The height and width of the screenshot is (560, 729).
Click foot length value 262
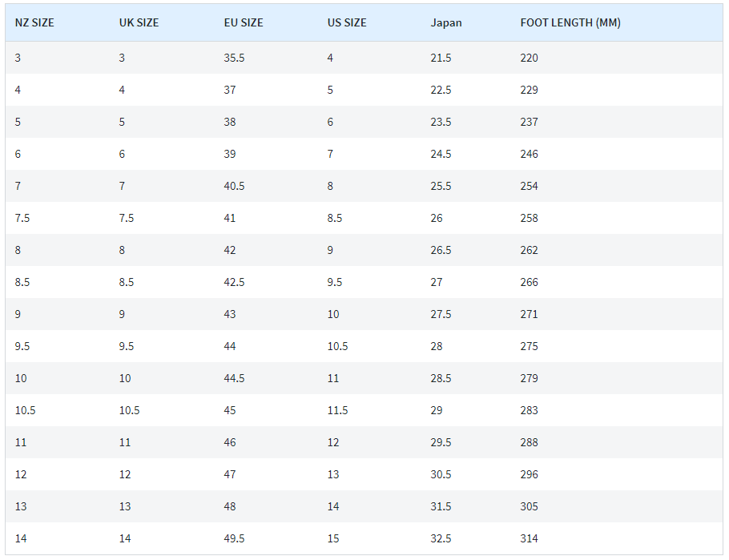click(x=529, y=250)
